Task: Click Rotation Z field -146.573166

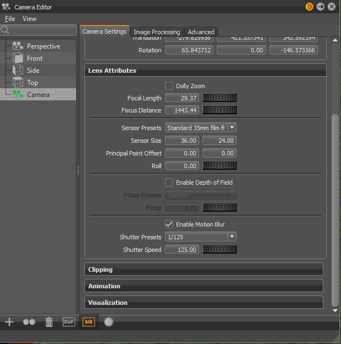Action: [x=294, y=50]
